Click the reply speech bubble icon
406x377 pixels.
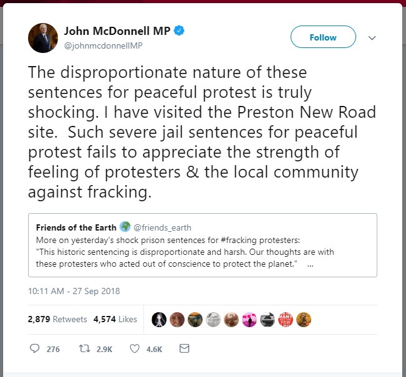pyautogui.click(x=35, y=349)
